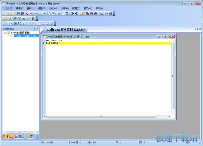203x146 pixels.
Task: Open second toolbar options dropdown
Action: (x=37, y=18)
